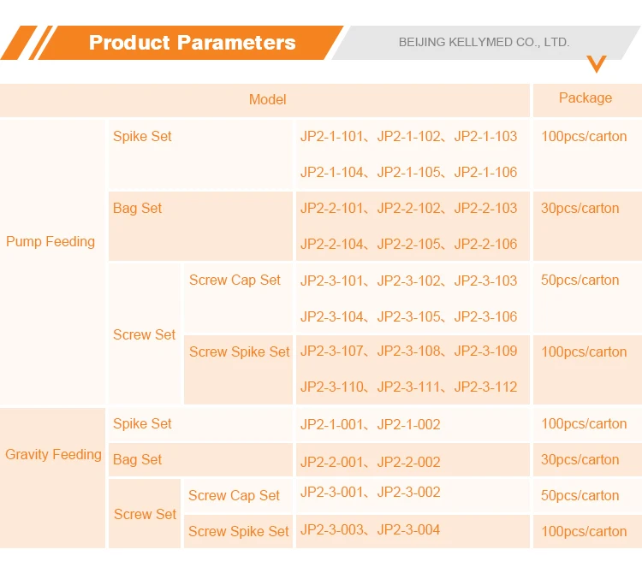Click the JP2-3-003, JP2-3-004 model cell

pos(413,531)
